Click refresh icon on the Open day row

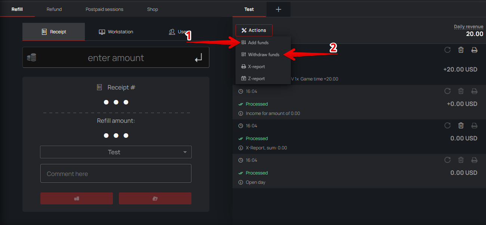(x=447, y=160)
